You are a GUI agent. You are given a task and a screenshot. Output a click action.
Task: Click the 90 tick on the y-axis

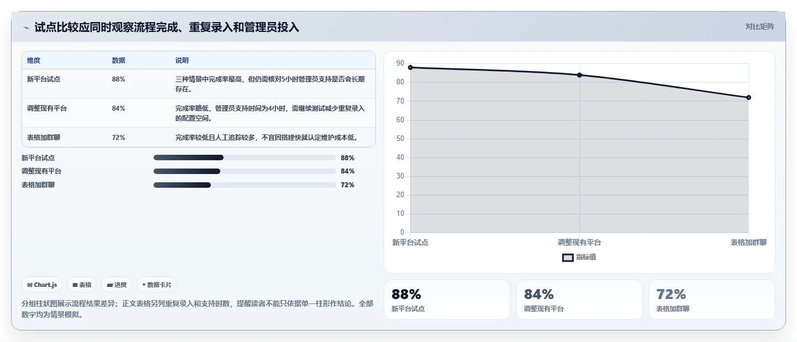click(x=400, y=63)
